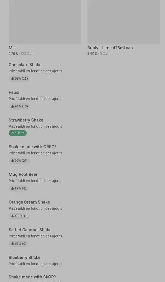Screen dimensions: 165x282
Task: Open the Blueberry Shake item
Action: tap(25, 257)
